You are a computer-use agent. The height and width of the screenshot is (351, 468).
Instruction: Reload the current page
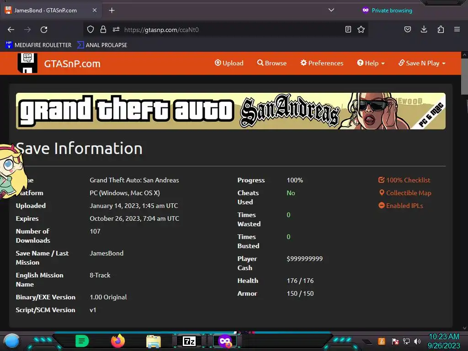point(44,30)
